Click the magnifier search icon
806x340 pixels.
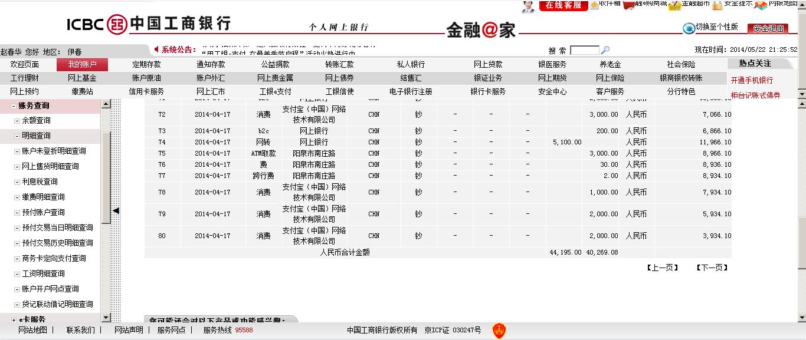[605, 51]
